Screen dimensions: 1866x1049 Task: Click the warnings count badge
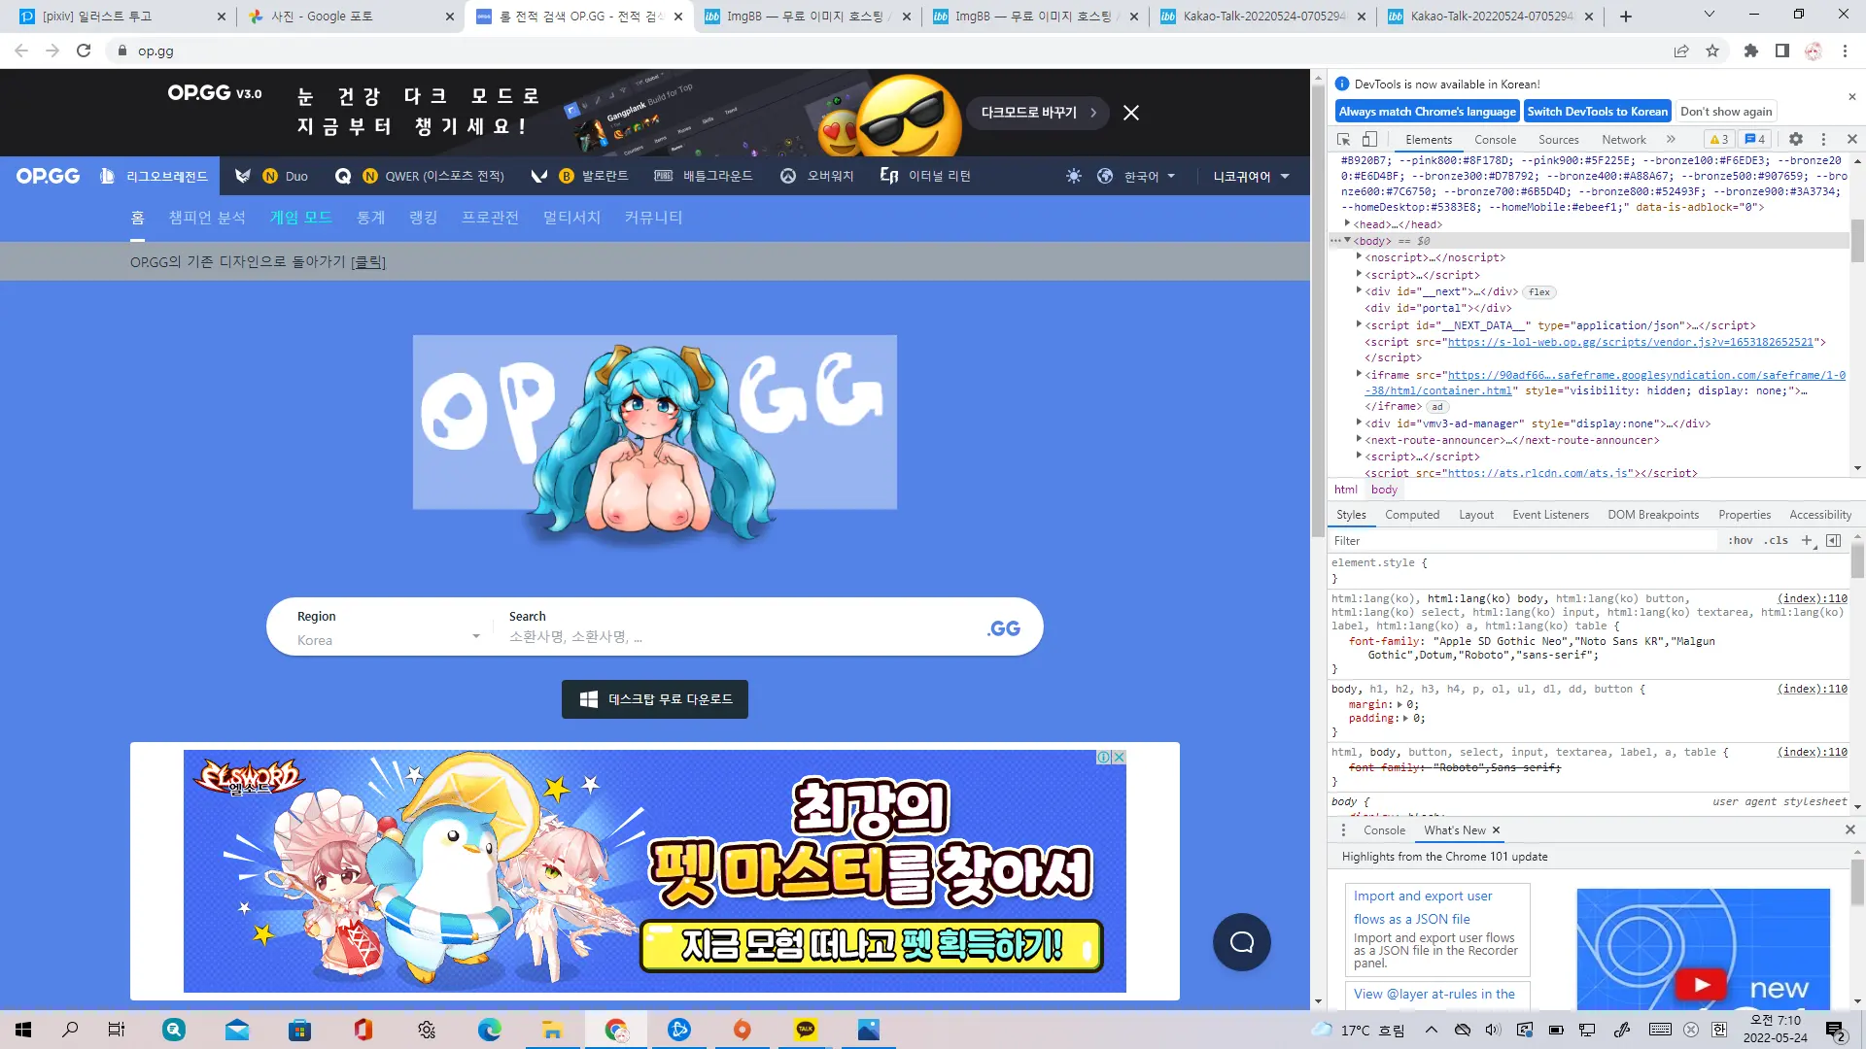[1719, 139]
